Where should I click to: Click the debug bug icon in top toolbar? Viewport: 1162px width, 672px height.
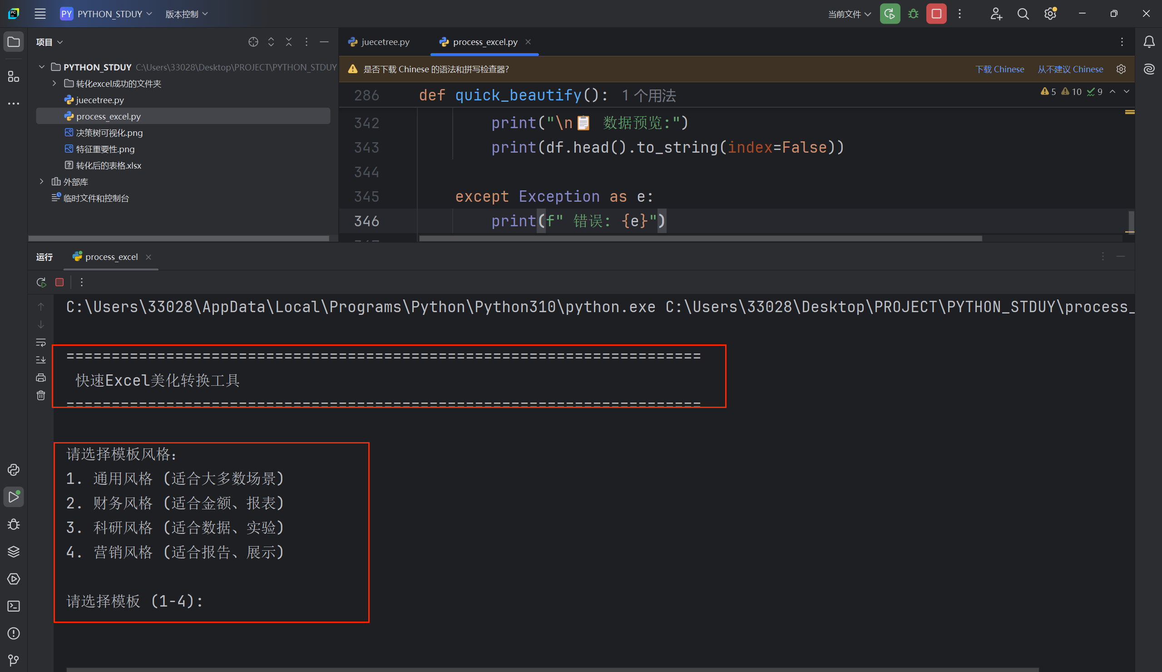tap(913, 14)
